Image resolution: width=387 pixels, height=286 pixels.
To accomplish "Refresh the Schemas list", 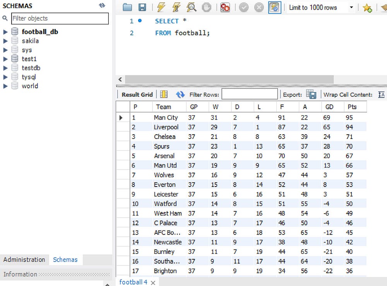I will pyautogui.click(x=102, y=5).
